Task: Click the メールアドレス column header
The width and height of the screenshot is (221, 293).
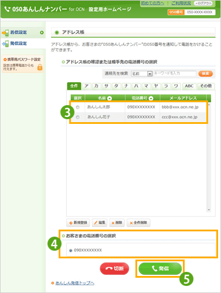Action: coord(183,98)
